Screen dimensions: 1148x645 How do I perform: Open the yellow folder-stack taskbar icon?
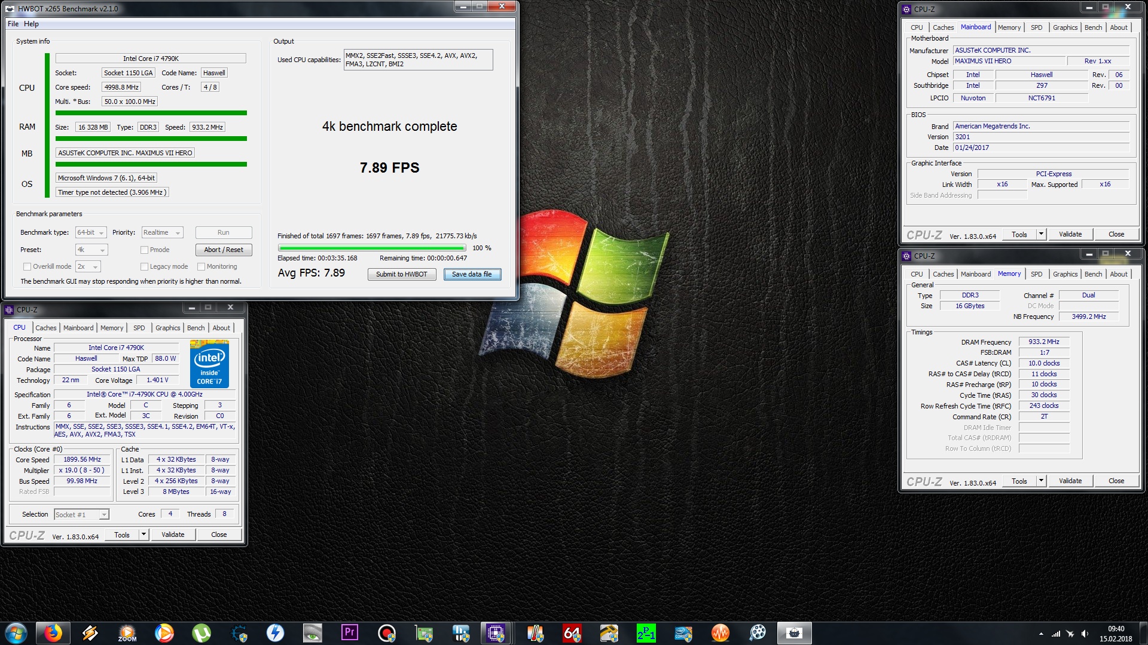coord(609,633)
